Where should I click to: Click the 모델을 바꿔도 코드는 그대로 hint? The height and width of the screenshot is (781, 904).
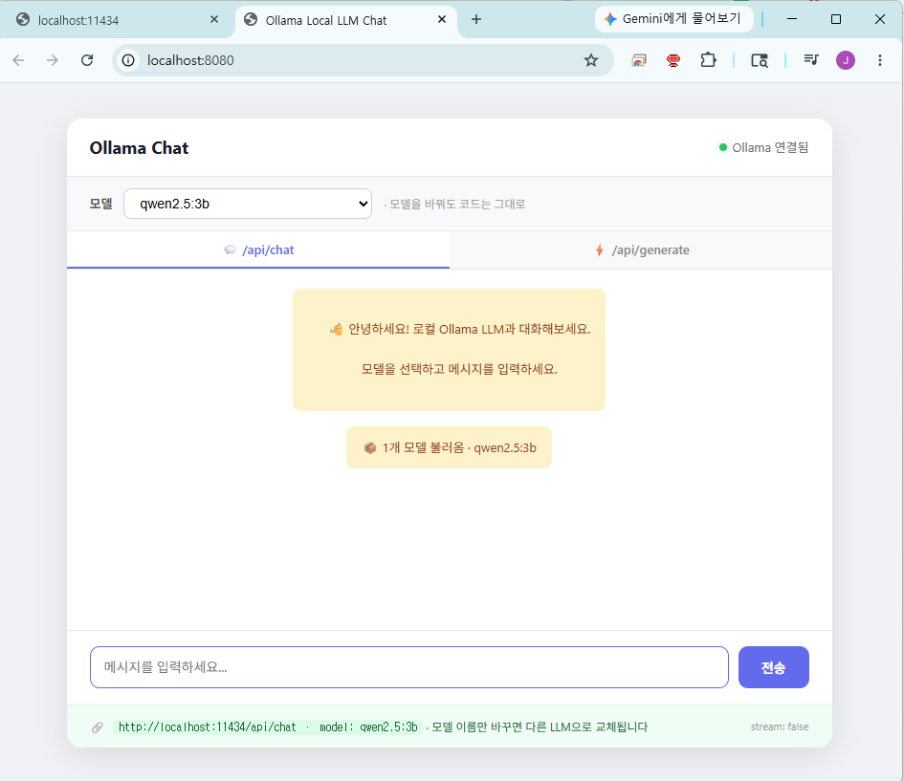click(454, 204)
